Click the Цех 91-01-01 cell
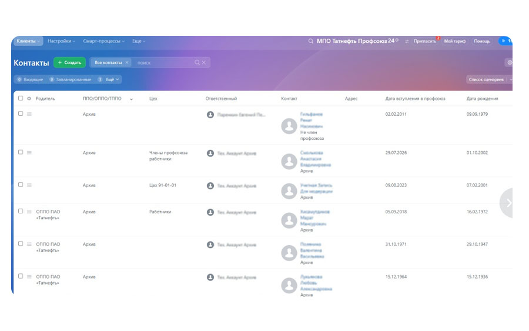This screenshot has height=331, width=529. point(163,185)
